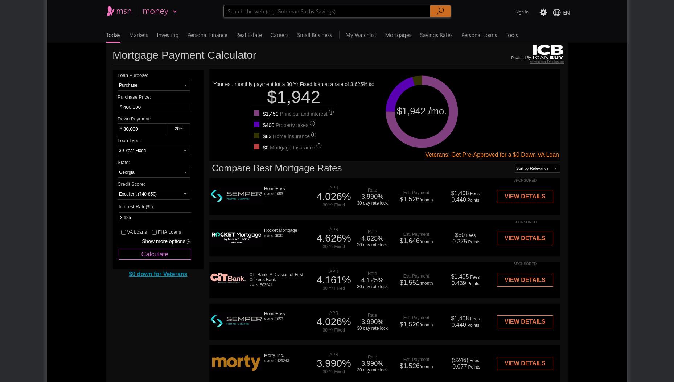This screenshot has height=382, width=674.
Task: Click the Interest Rate input field
Action: tap(155, 218)
